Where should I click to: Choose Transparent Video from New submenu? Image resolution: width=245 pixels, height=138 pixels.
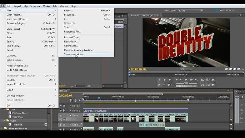pyautogui.click(x=86, y=54)
